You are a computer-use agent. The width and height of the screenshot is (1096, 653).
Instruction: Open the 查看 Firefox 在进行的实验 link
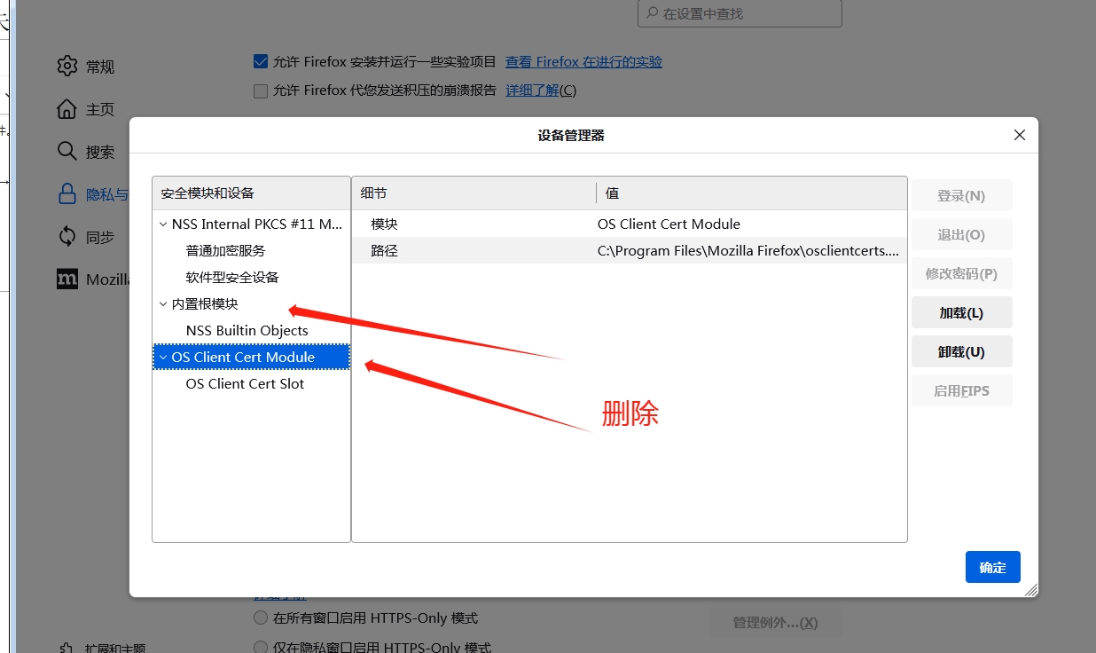point(583,62)
